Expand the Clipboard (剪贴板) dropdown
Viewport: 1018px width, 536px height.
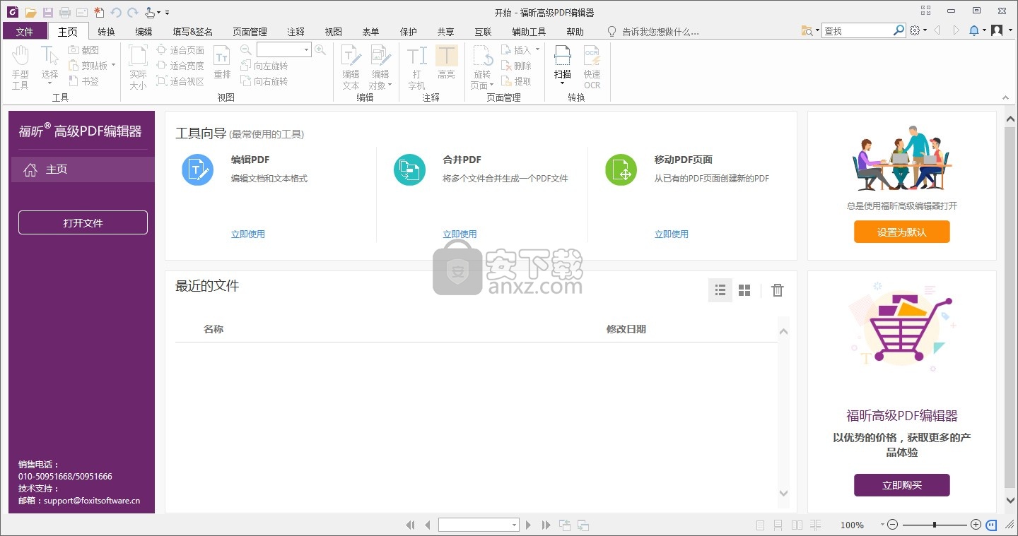pos(113,66)
